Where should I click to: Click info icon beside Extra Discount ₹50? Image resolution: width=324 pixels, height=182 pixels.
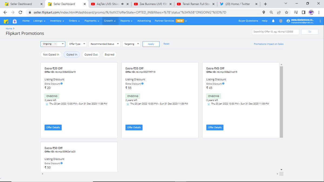[62, 163]
